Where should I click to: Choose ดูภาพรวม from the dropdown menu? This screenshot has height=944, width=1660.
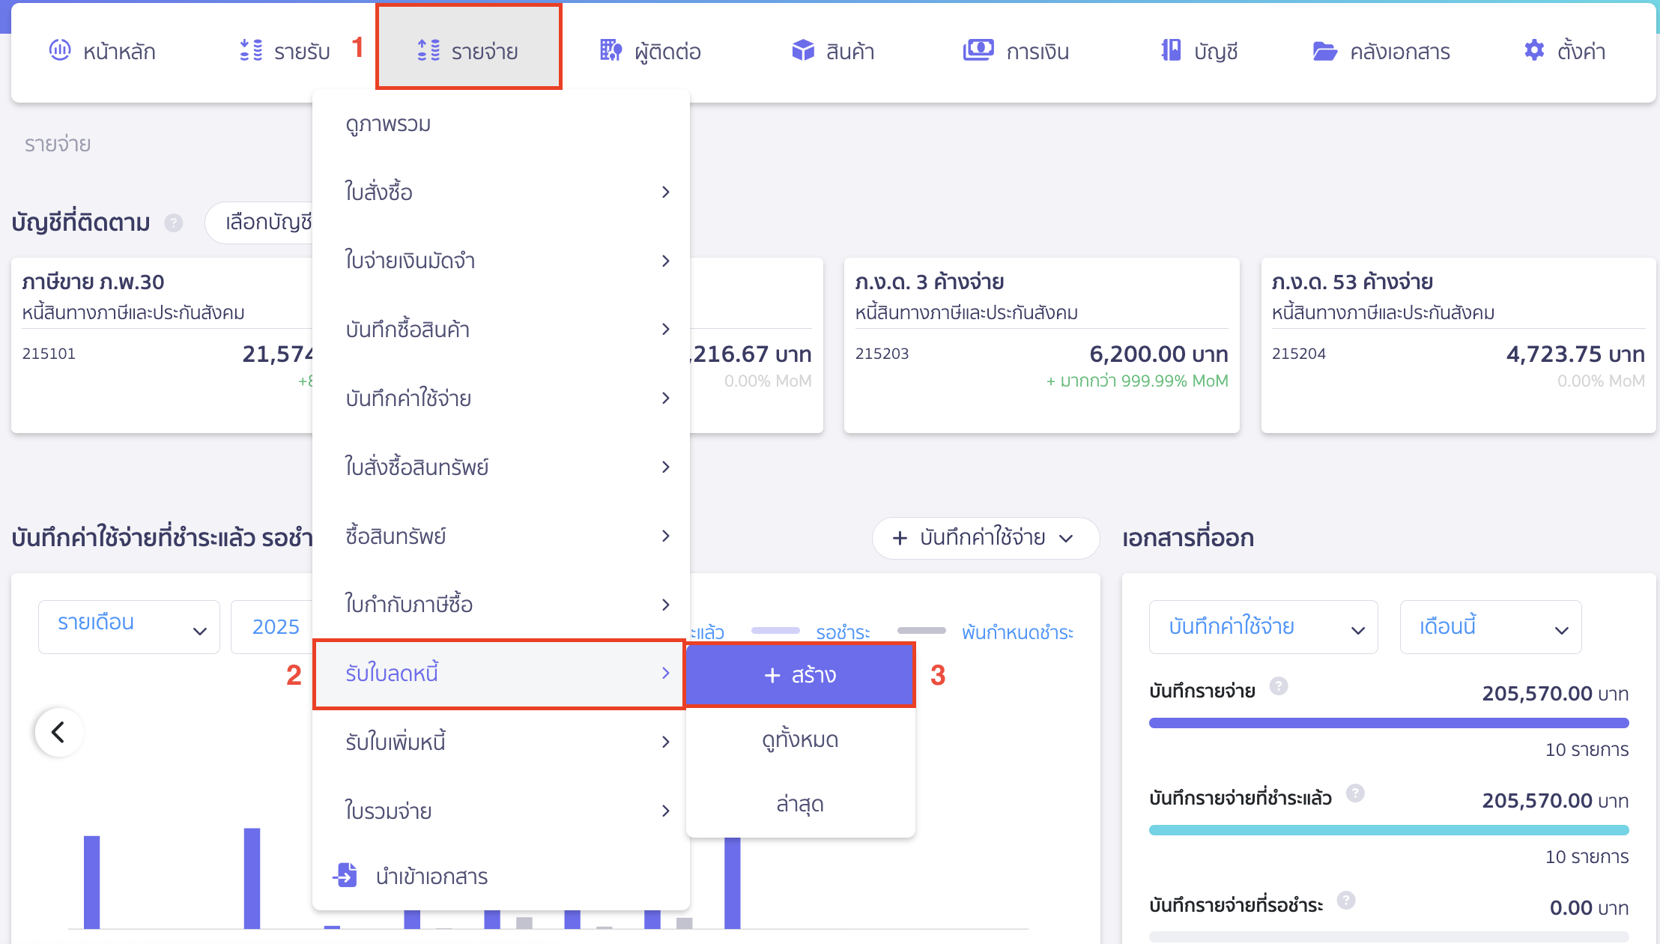(x=500, y=124)
